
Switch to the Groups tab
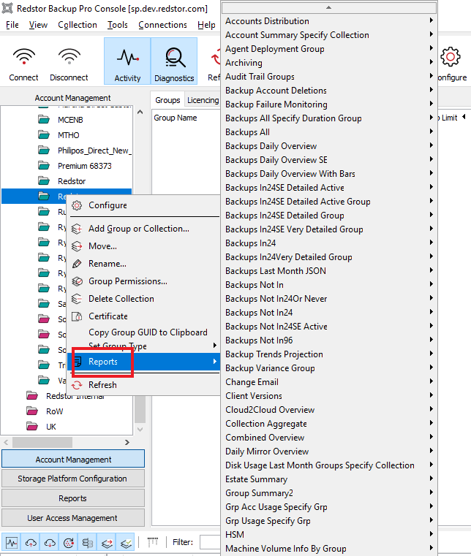pyautogui.click(x=167, y=100)
